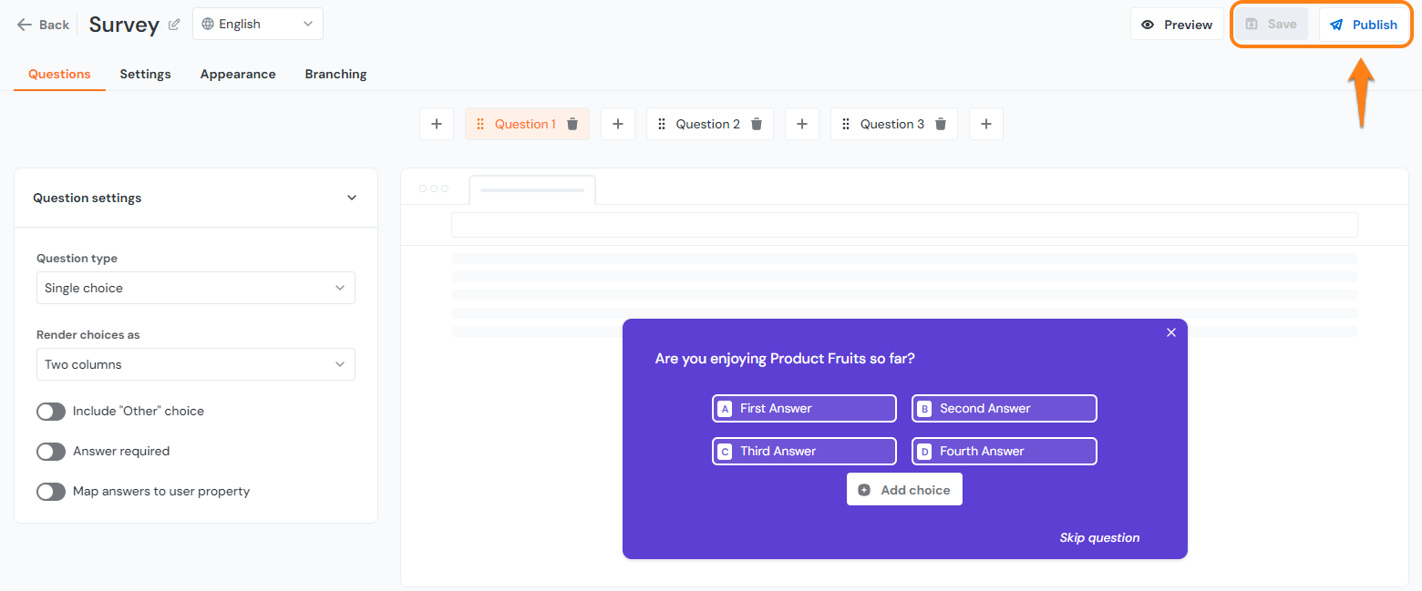1422x591 pixels.
Task: Open the Appearance tab
Action: point(238,74)
